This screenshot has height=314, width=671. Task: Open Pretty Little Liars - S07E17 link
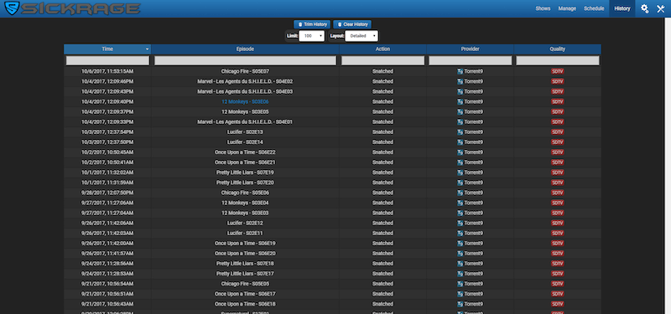pos(245,274)
